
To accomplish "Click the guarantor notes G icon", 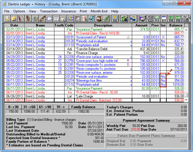I will click(x=150, y=19).
